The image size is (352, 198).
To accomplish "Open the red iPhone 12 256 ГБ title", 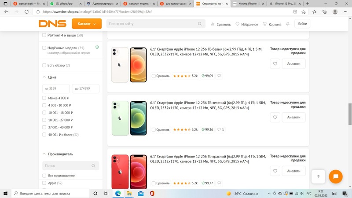I will click(208, 159).
